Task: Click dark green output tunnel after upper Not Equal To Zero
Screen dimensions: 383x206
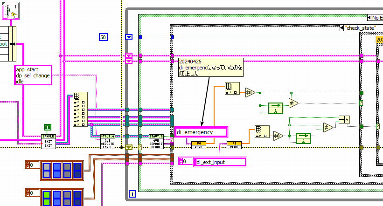Action: point(361,93)
